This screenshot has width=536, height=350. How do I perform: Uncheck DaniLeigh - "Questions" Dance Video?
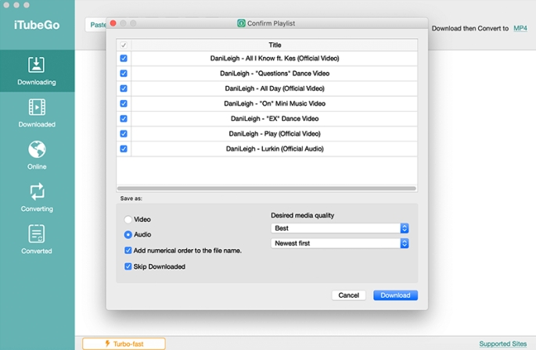pos(124,73)
